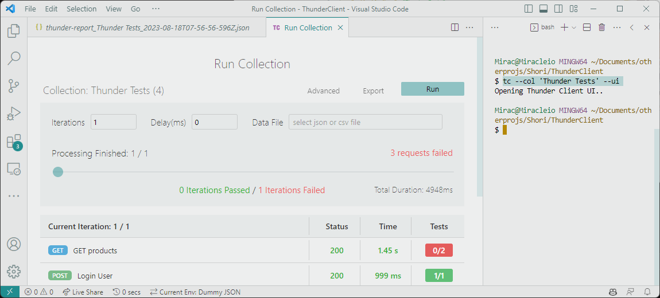
Task: Click the VS Code logo icon
Action: 11,9
